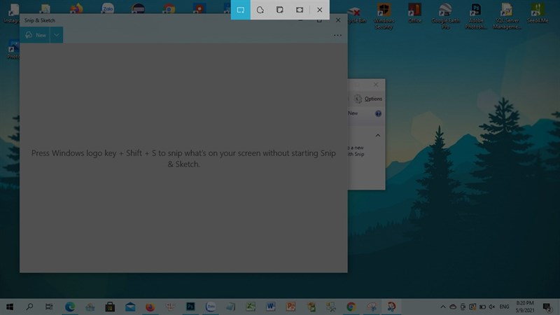Open Google Chrome from the taskbar

(x=351, y=307)
